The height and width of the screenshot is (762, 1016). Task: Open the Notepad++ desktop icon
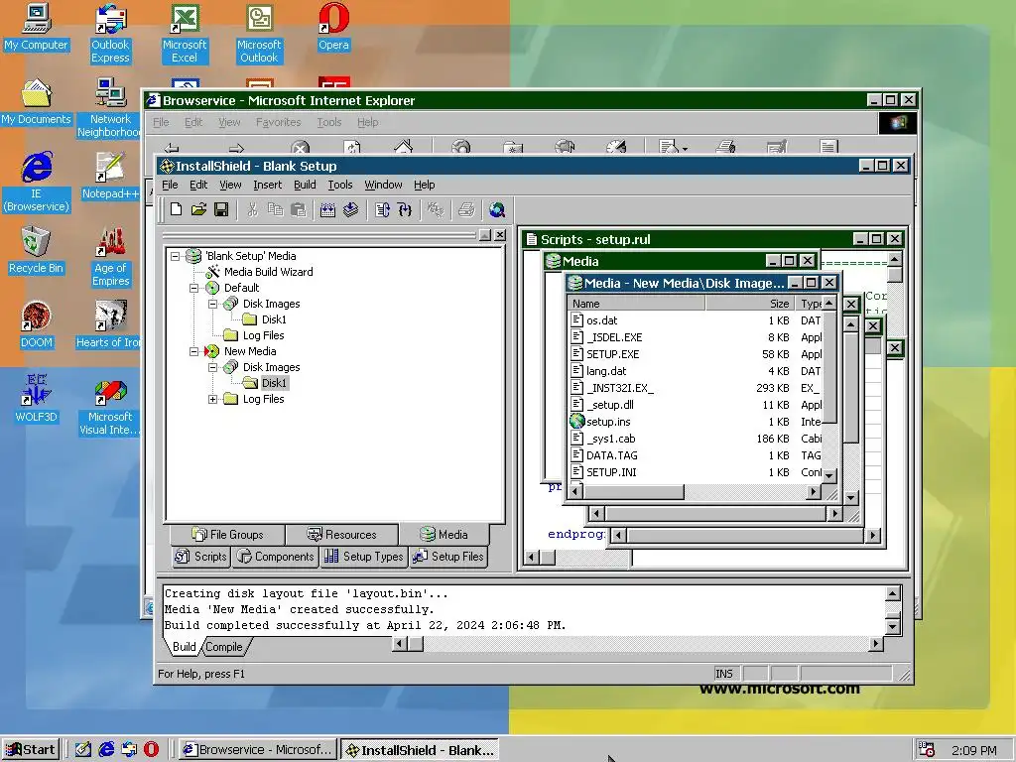tap(110, 175)
